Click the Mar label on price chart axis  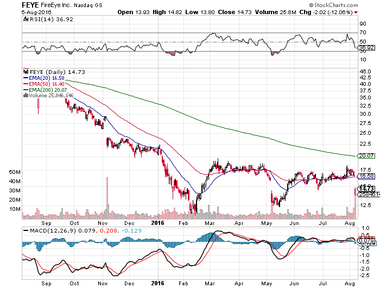click(x=210, y=223)
